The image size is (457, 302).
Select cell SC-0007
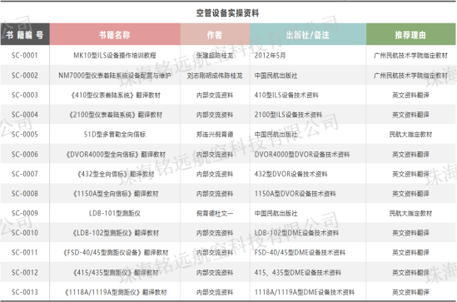[x=25, y=174]
